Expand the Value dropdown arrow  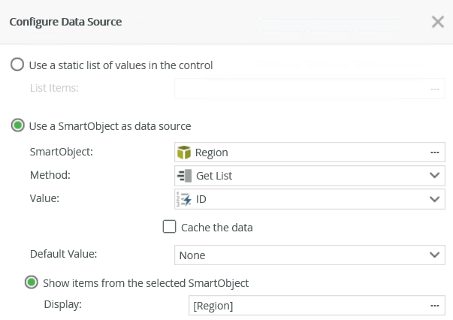coord(434,199)
